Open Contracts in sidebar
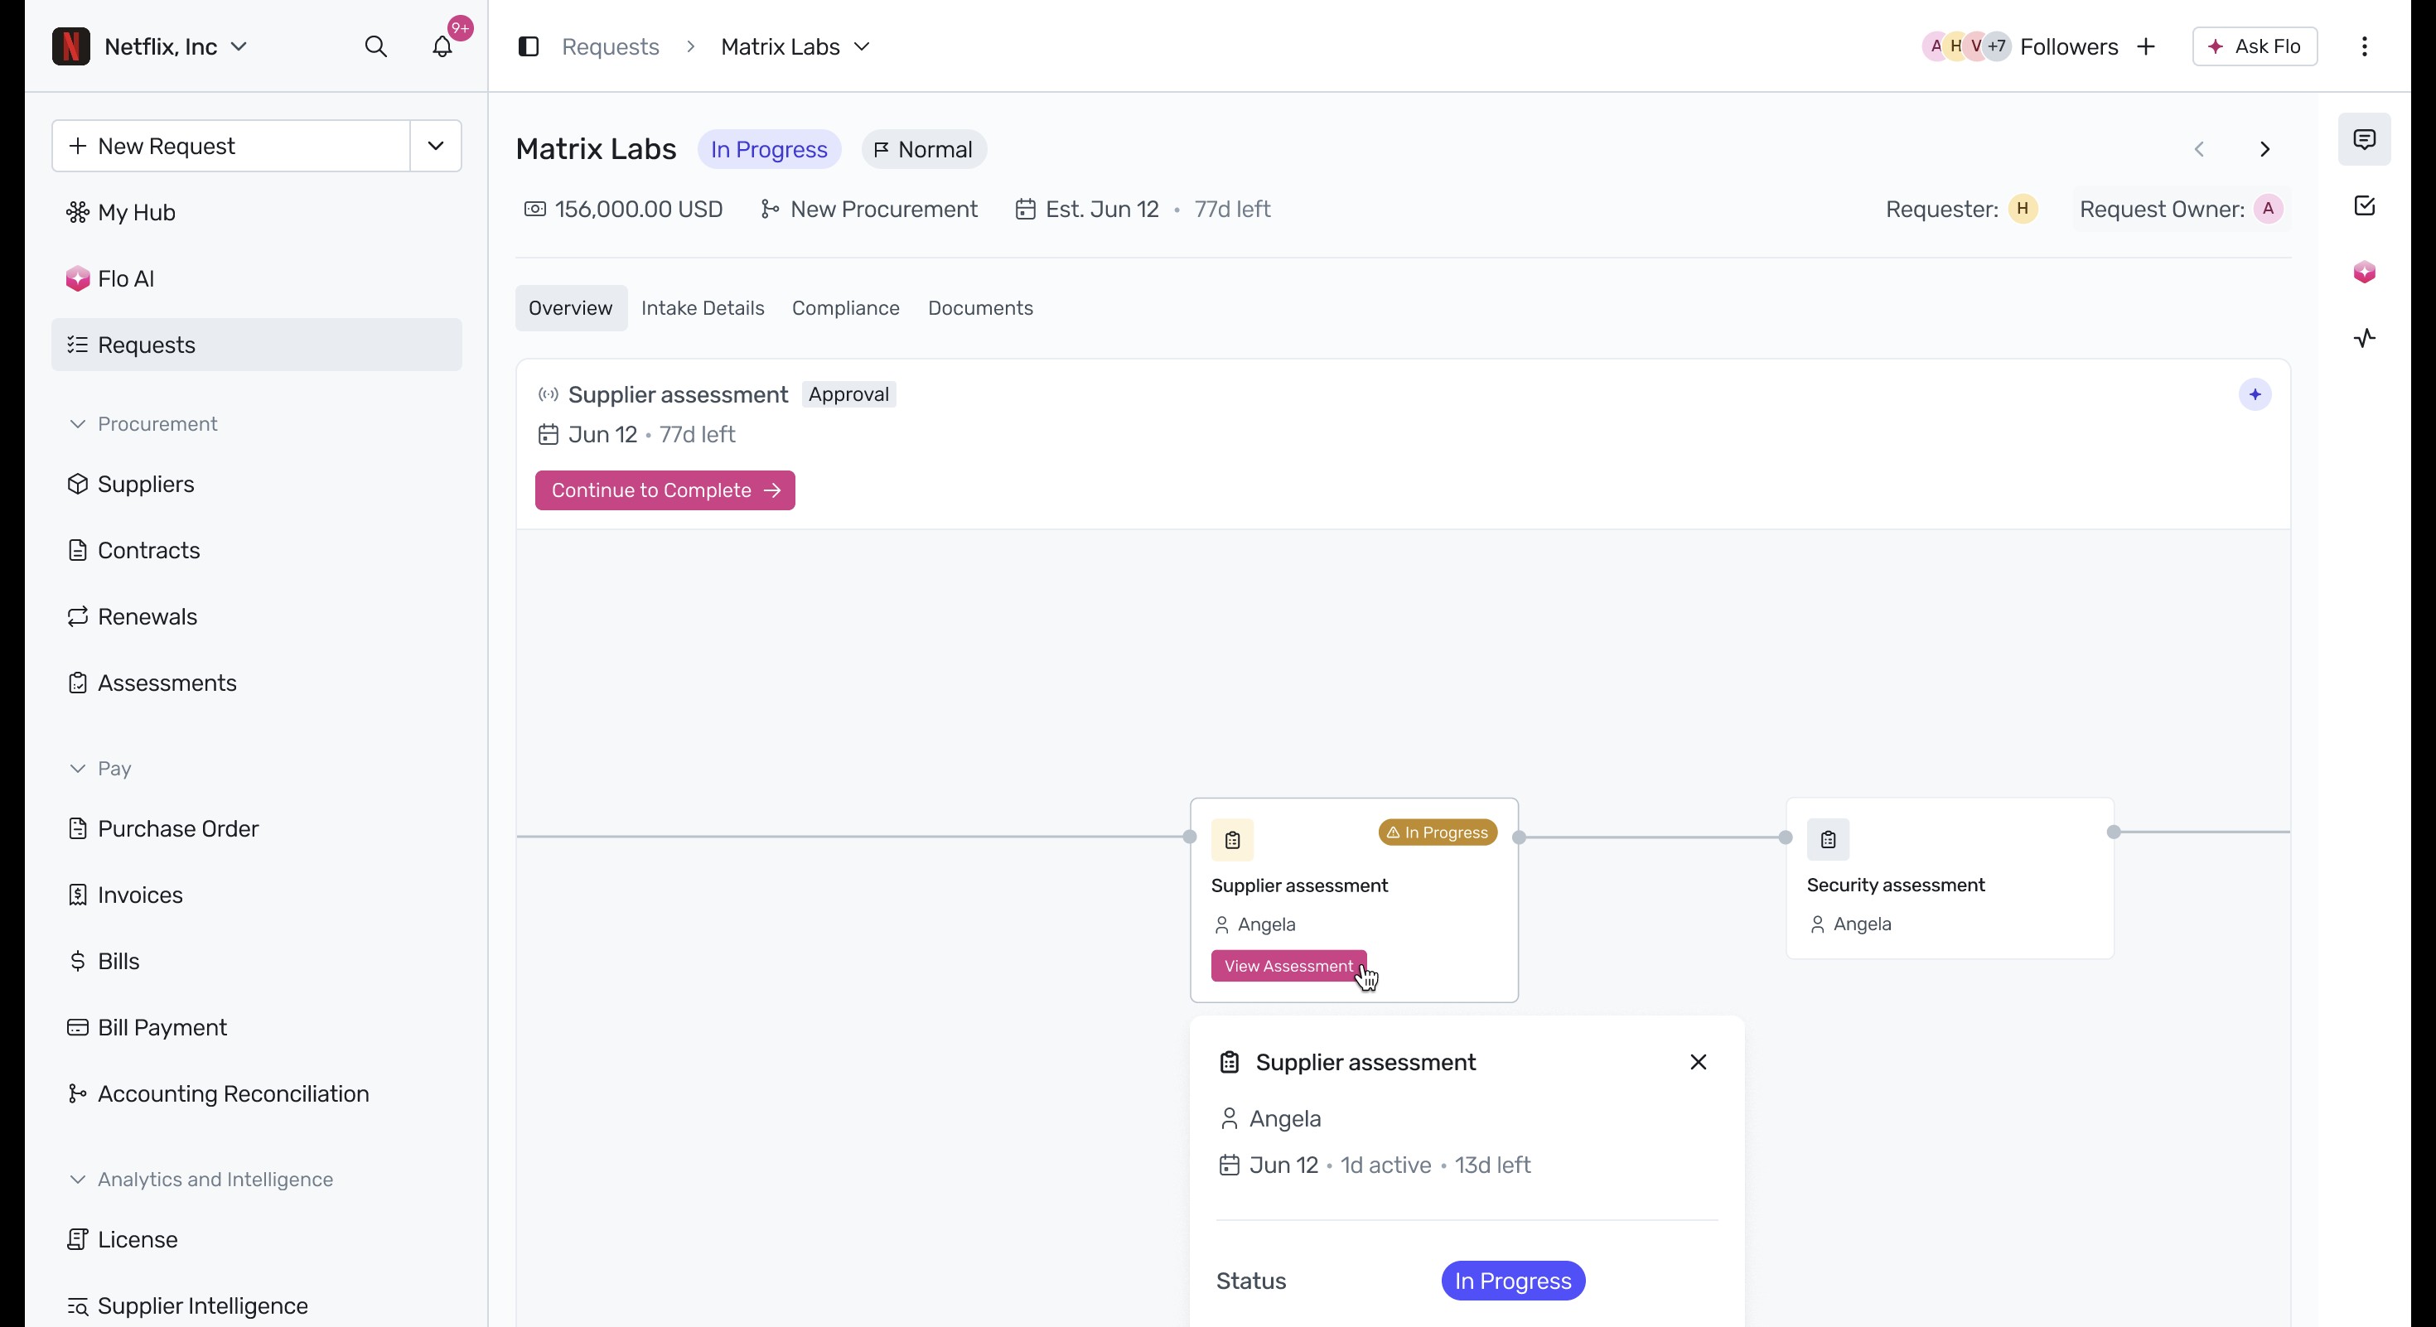This screenshot has width=2436, height=1327. [256, 550]
